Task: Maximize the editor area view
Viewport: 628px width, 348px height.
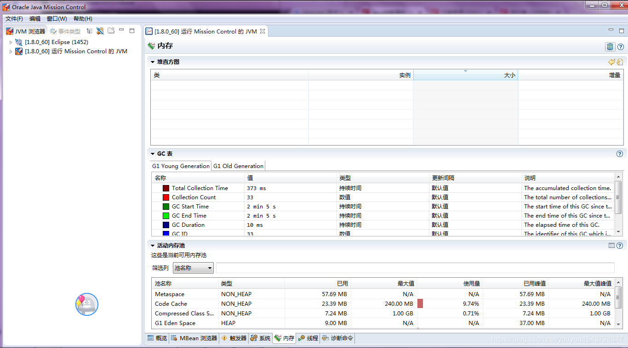Action: (x=621, y=30)
